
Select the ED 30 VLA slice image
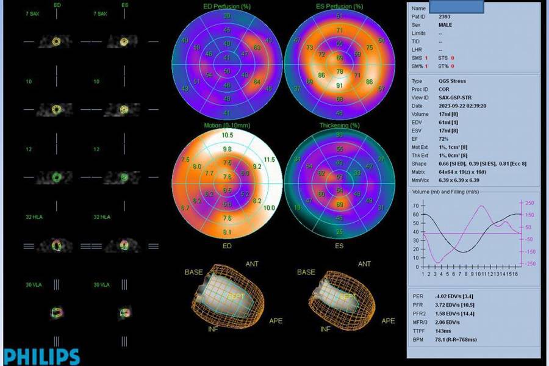click(x=57, y=312)
